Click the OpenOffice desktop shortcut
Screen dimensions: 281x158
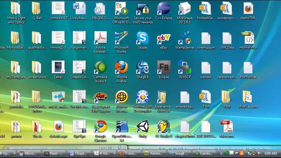click(122, 127)
